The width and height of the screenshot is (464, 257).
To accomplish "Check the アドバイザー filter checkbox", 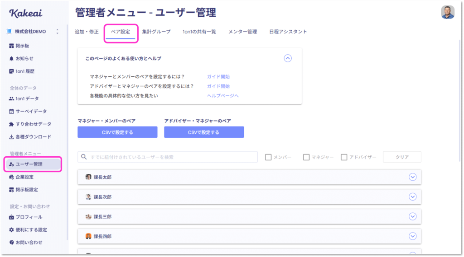I will click(x=344, y=157).
